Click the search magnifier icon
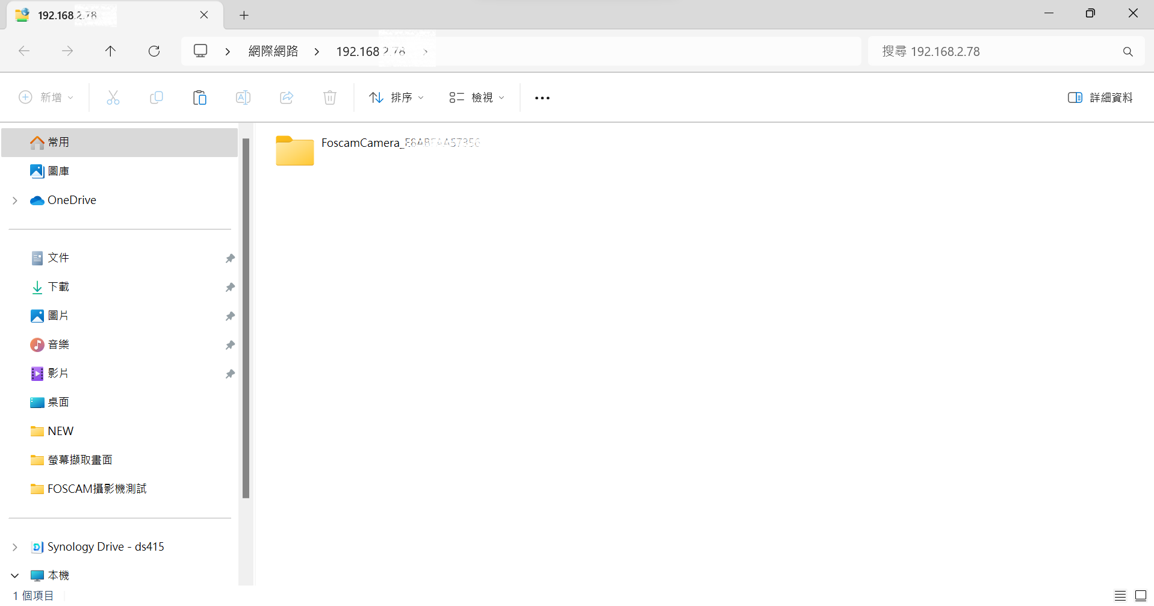This screenshot has width=1154, height=606. pos(1128,52)
